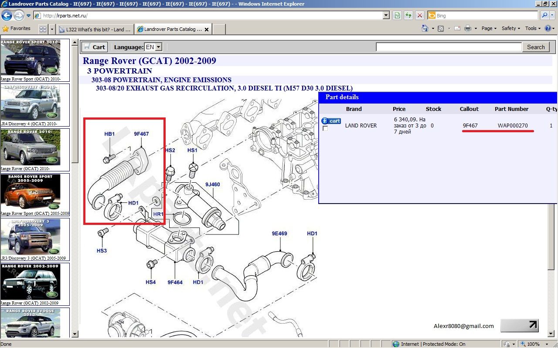The width and height of the screenshot is (558, 348).
Task: Click the gray button with the diagonal arrow
Action: (520, 325)
